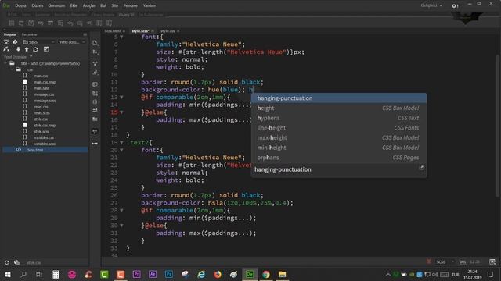The image size is (501, 281).
Task: Collapse code block at line 5
Action: click(122, 37)
